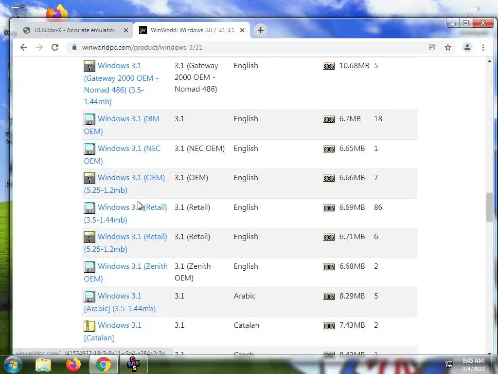This screenshot has width=498, height=374.
Task: Click the scrollbar down arrow
Action: [489, 353]
